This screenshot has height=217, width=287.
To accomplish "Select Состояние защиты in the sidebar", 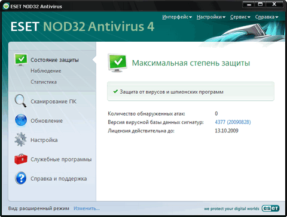I will click(x=54, y=60).
